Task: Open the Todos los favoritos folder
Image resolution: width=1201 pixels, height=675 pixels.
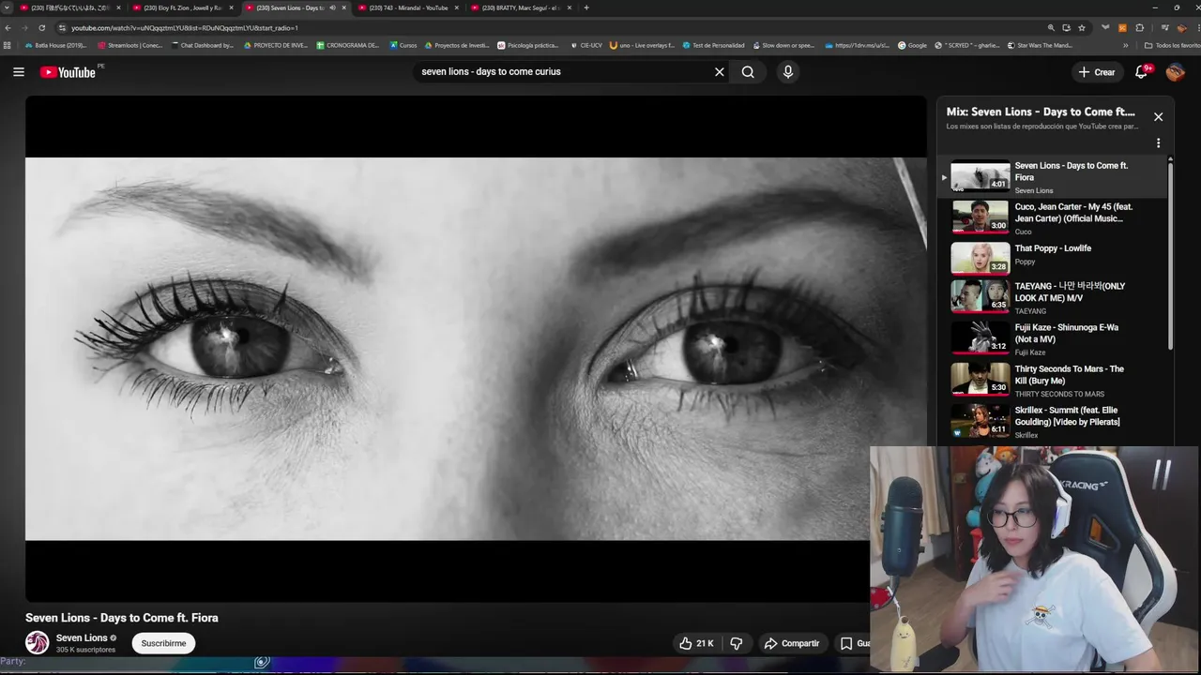Action: click(x=1172, y=45)
